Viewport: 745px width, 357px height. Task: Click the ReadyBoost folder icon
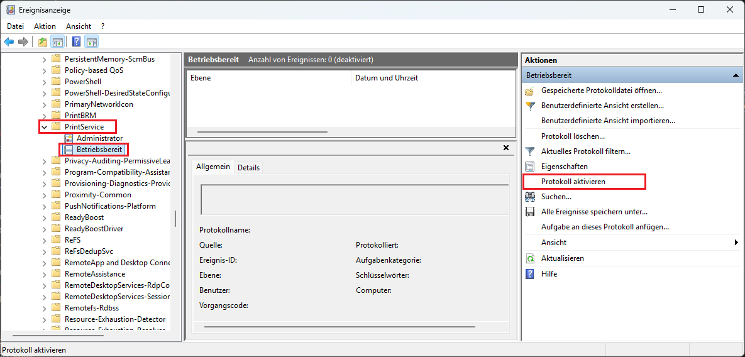coord(56,217)
